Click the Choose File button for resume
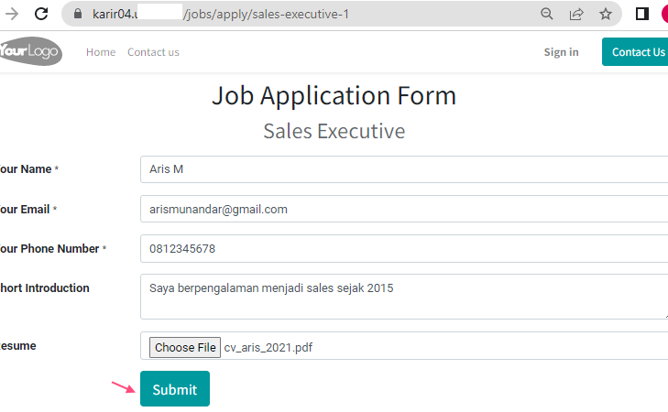The image size is (668, 412). coord(185,347)
